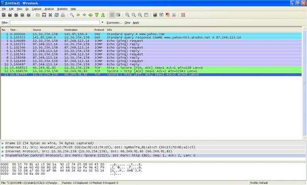Open the coloring rules editor
The width and height of the screenshot is (307, 185).
coord(168,15)
